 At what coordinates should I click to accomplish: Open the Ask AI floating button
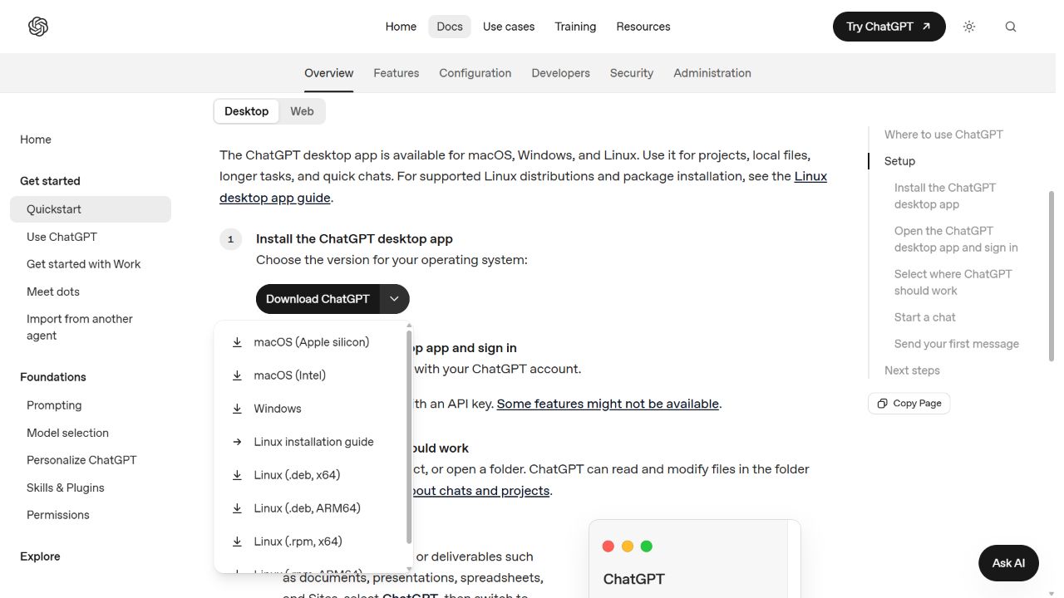point(1009,563)
